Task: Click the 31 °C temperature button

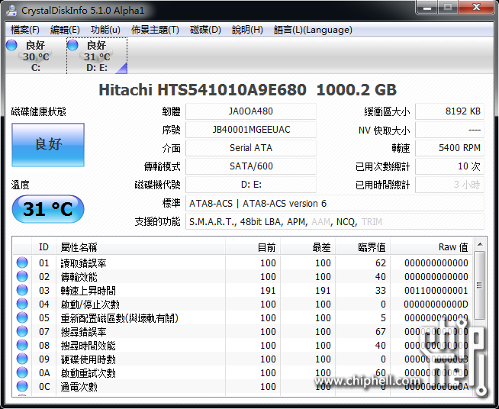Action: (x=48, y=209)
